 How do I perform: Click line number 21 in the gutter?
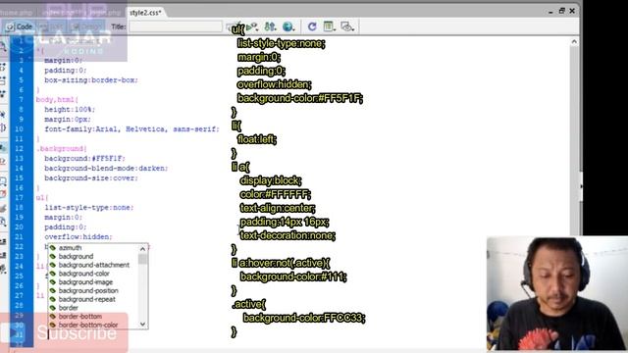click(19, 237)
